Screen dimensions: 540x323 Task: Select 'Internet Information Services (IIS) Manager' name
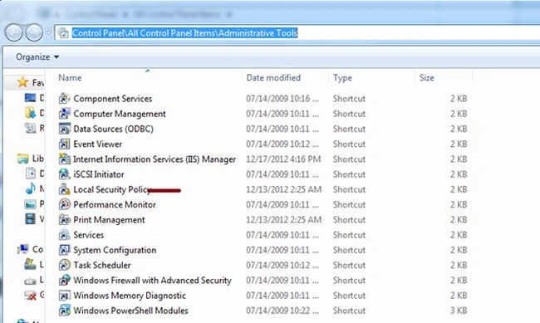coord(155,159)
